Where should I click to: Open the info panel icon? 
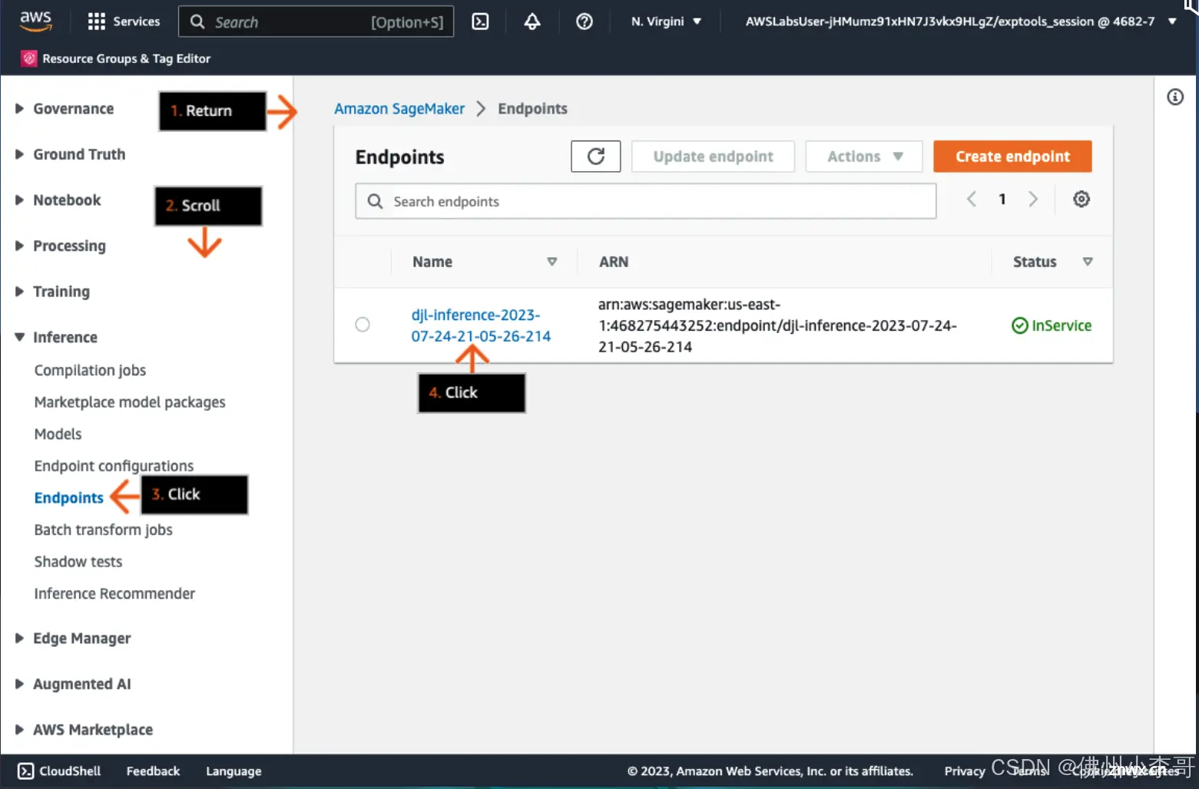(x=1175, y=97)
